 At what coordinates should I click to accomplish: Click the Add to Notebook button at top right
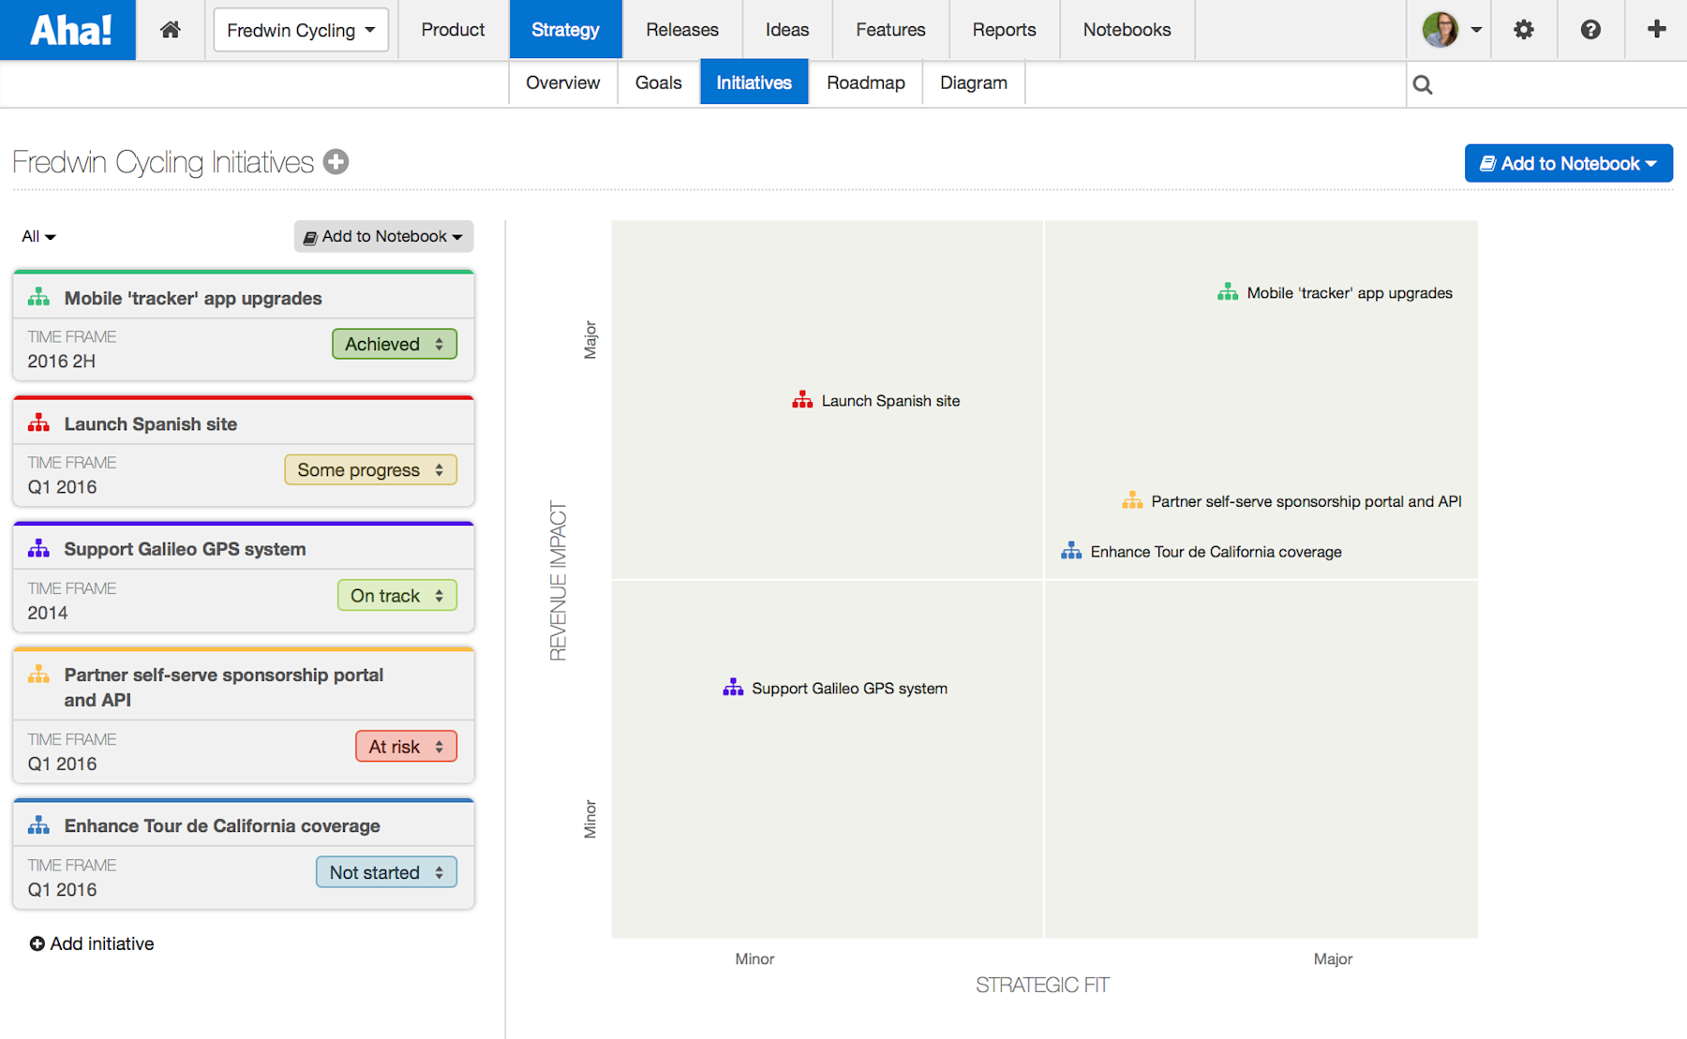point(1567,163)
